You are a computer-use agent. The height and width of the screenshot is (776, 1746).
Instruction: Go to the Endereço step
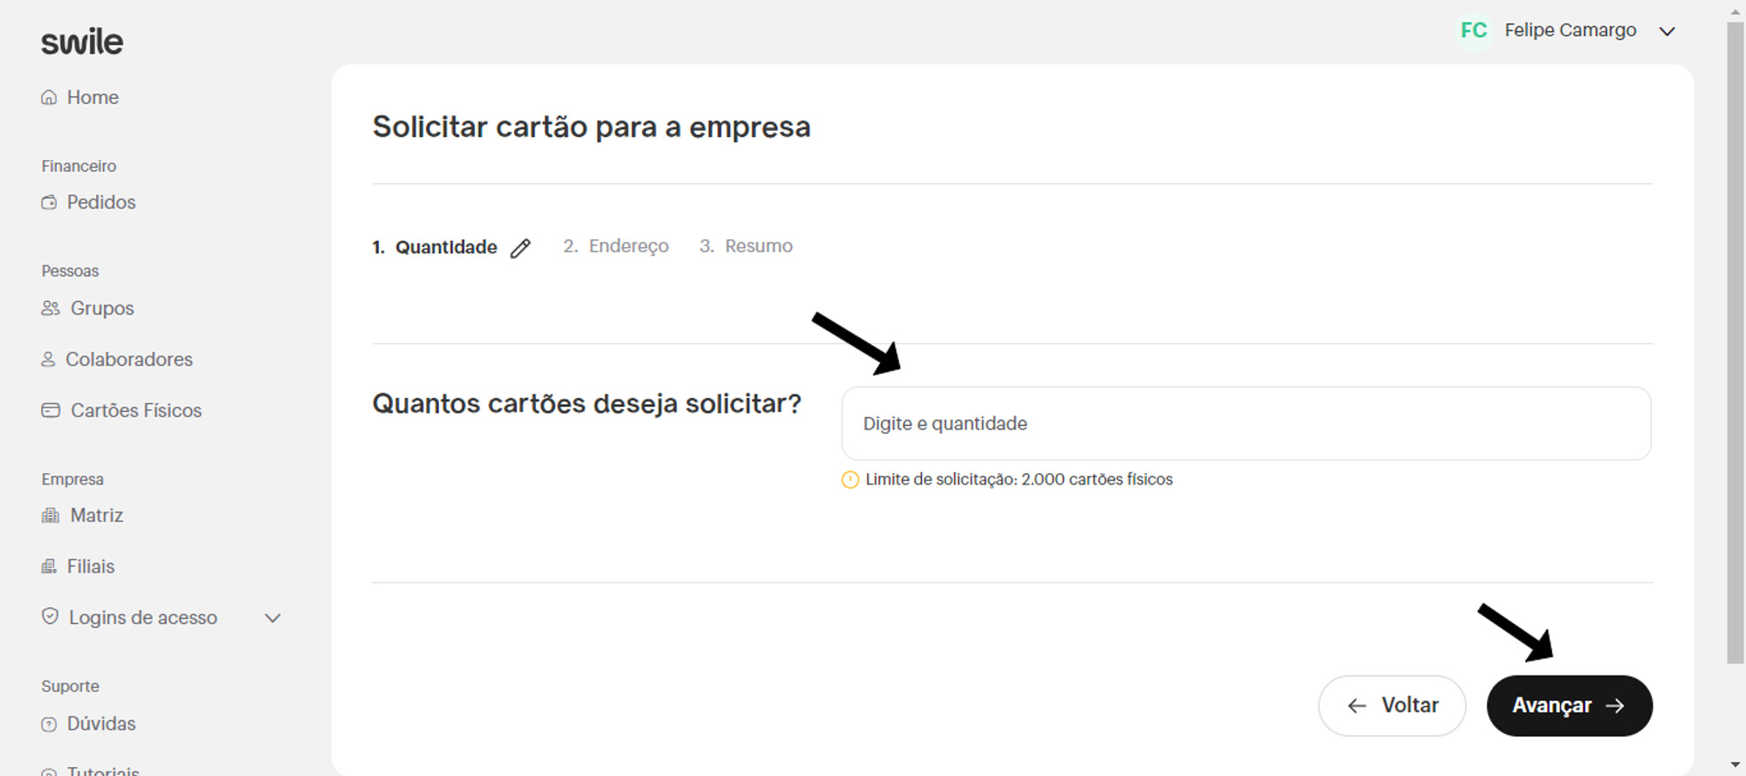(616, 246)
